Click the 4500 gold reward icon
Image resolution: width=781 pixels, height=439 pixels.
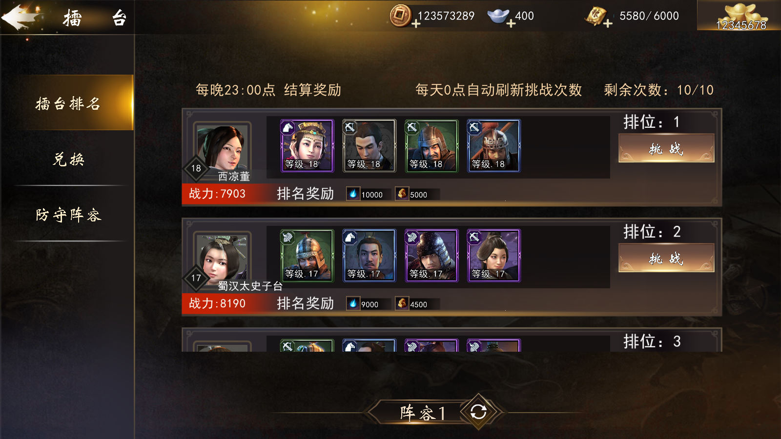coord(402,303)
